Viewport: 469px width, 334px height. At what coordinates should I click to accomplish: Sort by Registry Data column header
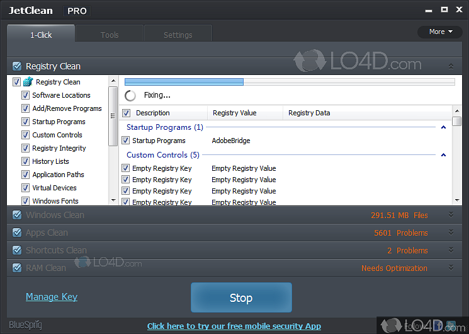(309, 113)
